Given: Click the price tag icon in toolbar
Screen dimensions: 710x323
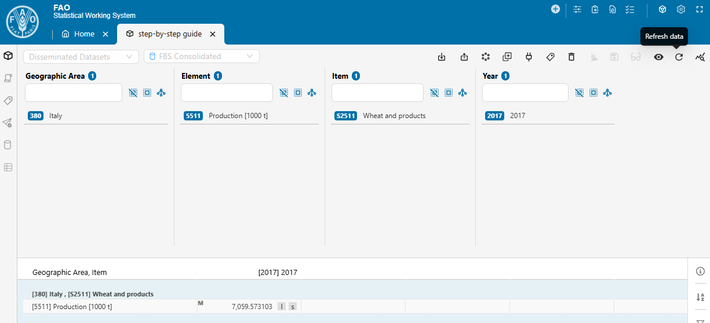Looking at the screenshot, I should pos(551,57).
